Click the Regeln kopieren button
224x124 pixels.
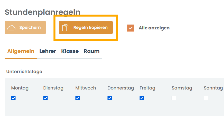click(86, 27)
